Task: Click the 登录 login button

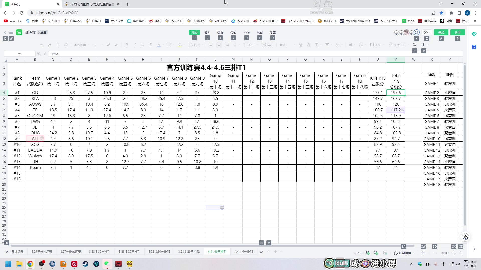Action: [x=441, y=32]
